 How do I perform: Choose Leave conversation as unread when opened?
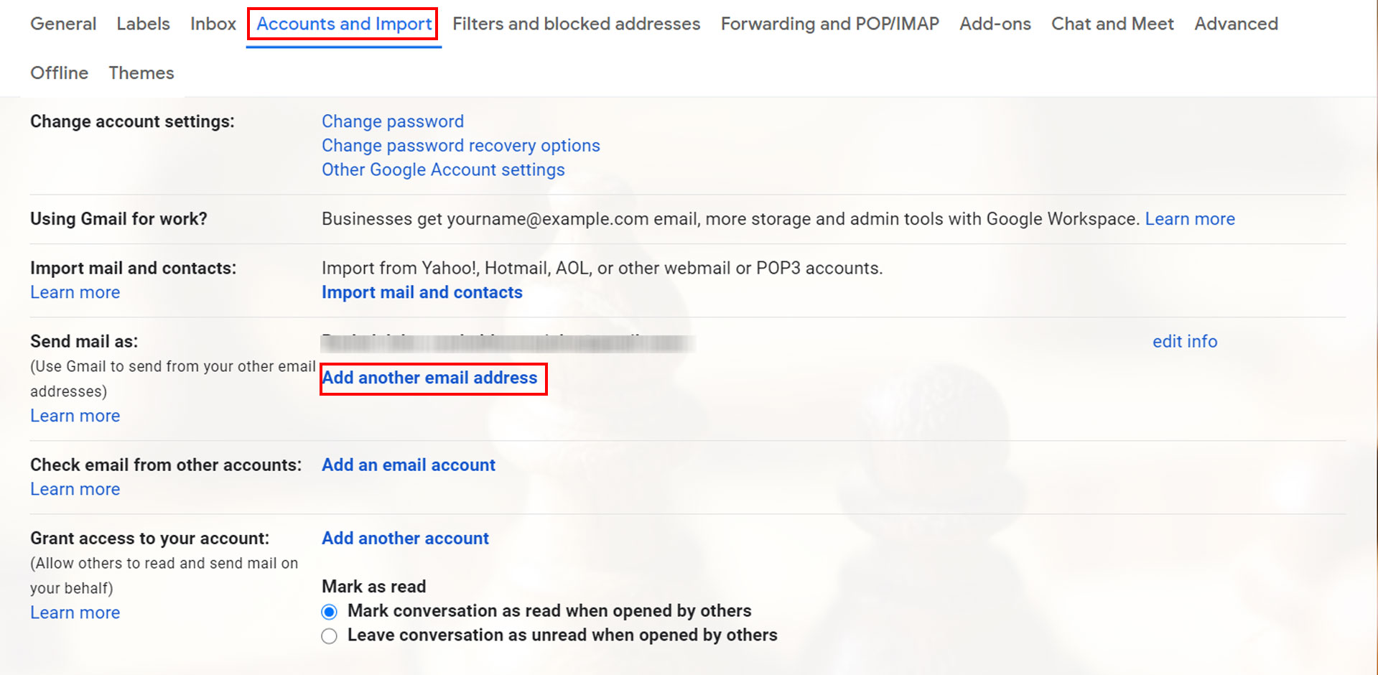click(x=329, y=636)
